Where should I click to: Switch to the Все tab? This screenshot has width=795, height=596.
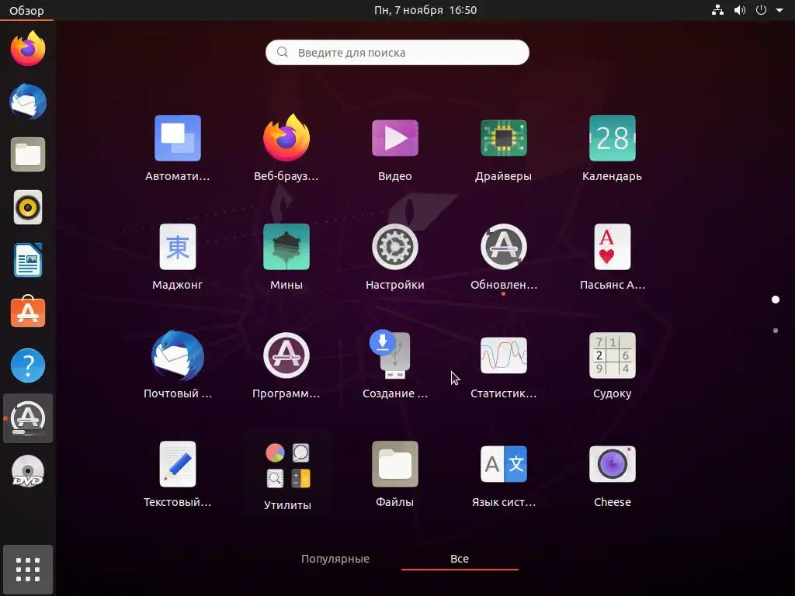click(x=460, y=559)
